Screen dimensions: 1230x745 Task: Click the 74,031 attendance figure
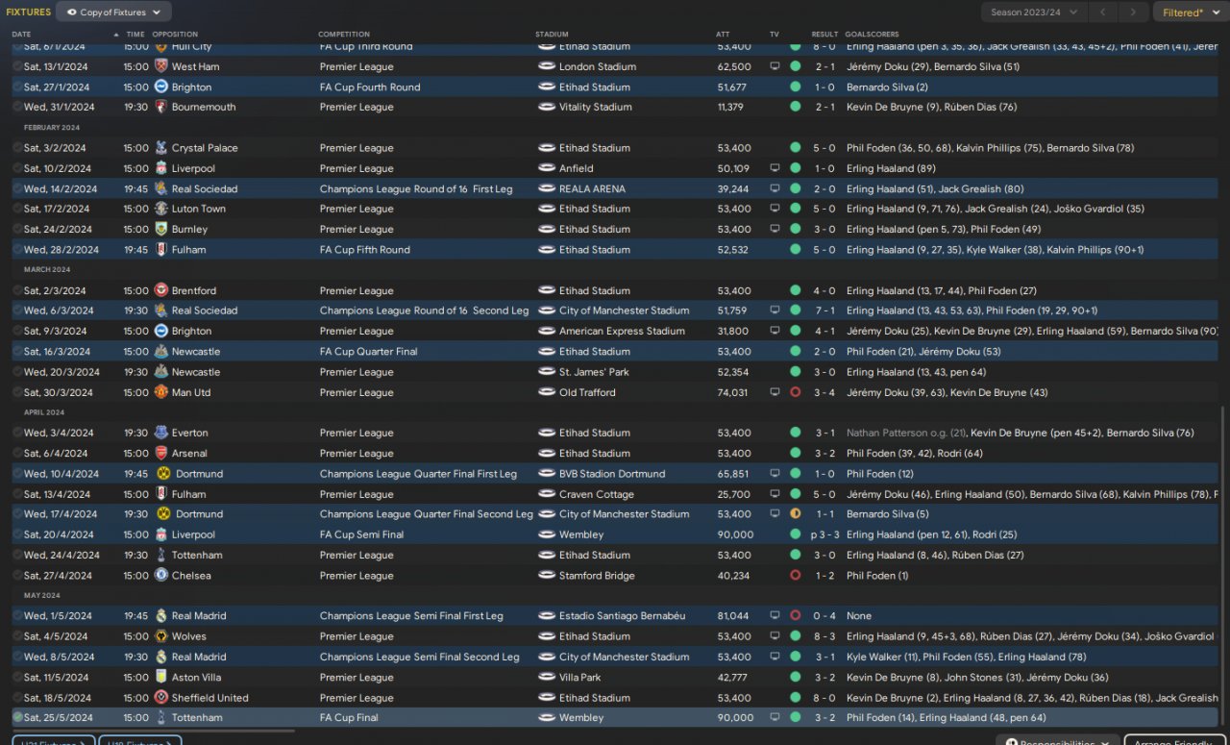(732, 392)
